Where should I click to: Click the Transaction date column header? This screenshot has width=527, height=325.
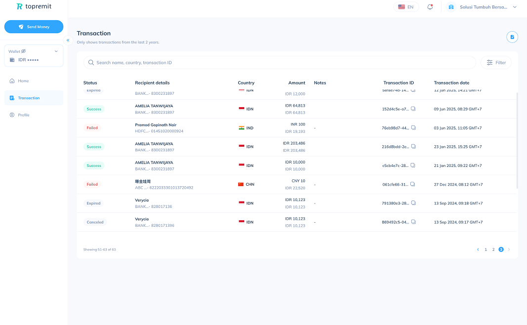451,82
